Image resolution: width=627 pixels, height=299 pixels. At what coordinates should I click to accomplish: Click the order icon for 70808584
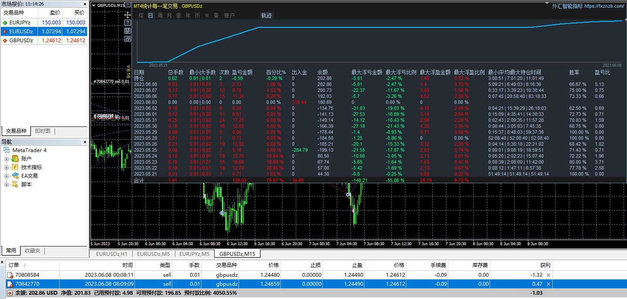pos(10,276)
